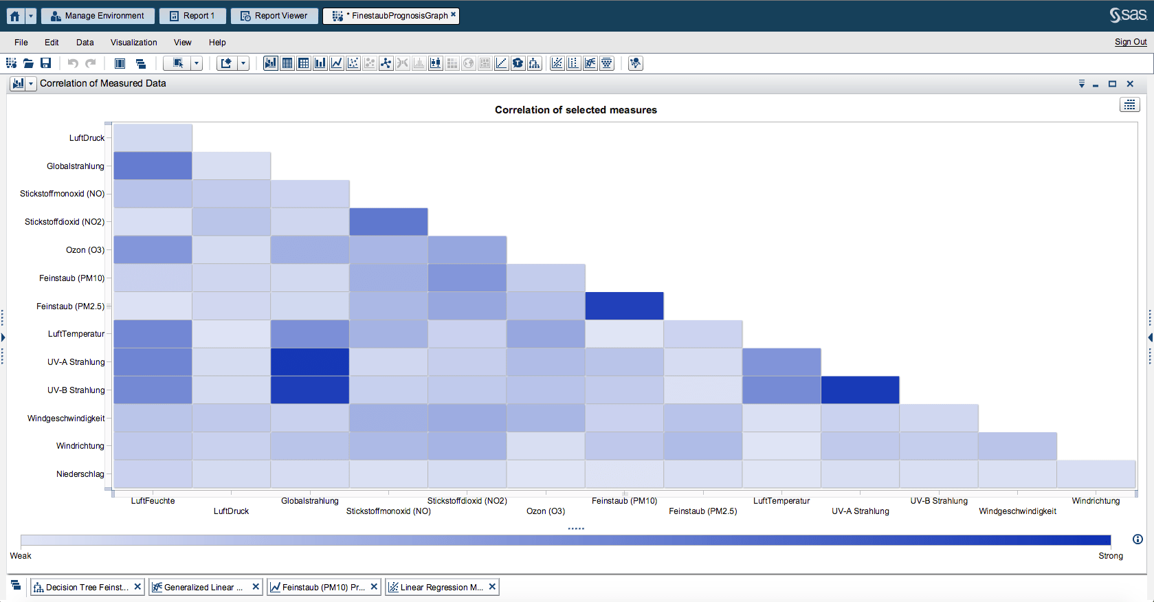The image size is (1154, 602).
Task: Open the Decision Tree Feinst... visualization tab
Action: point(87,587)
